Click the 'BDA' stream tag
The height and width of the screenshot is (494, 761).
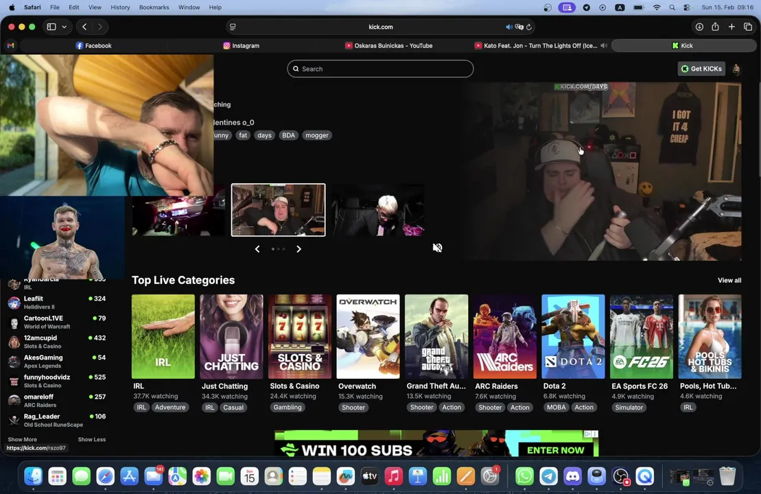click(288, 135)
